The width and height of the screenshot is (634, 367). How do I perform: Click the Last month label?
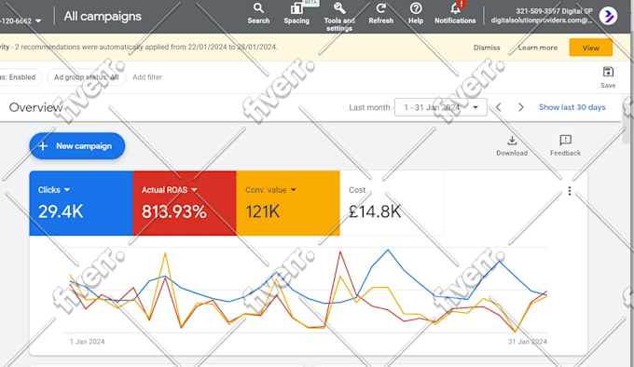[x=369, y=107]
